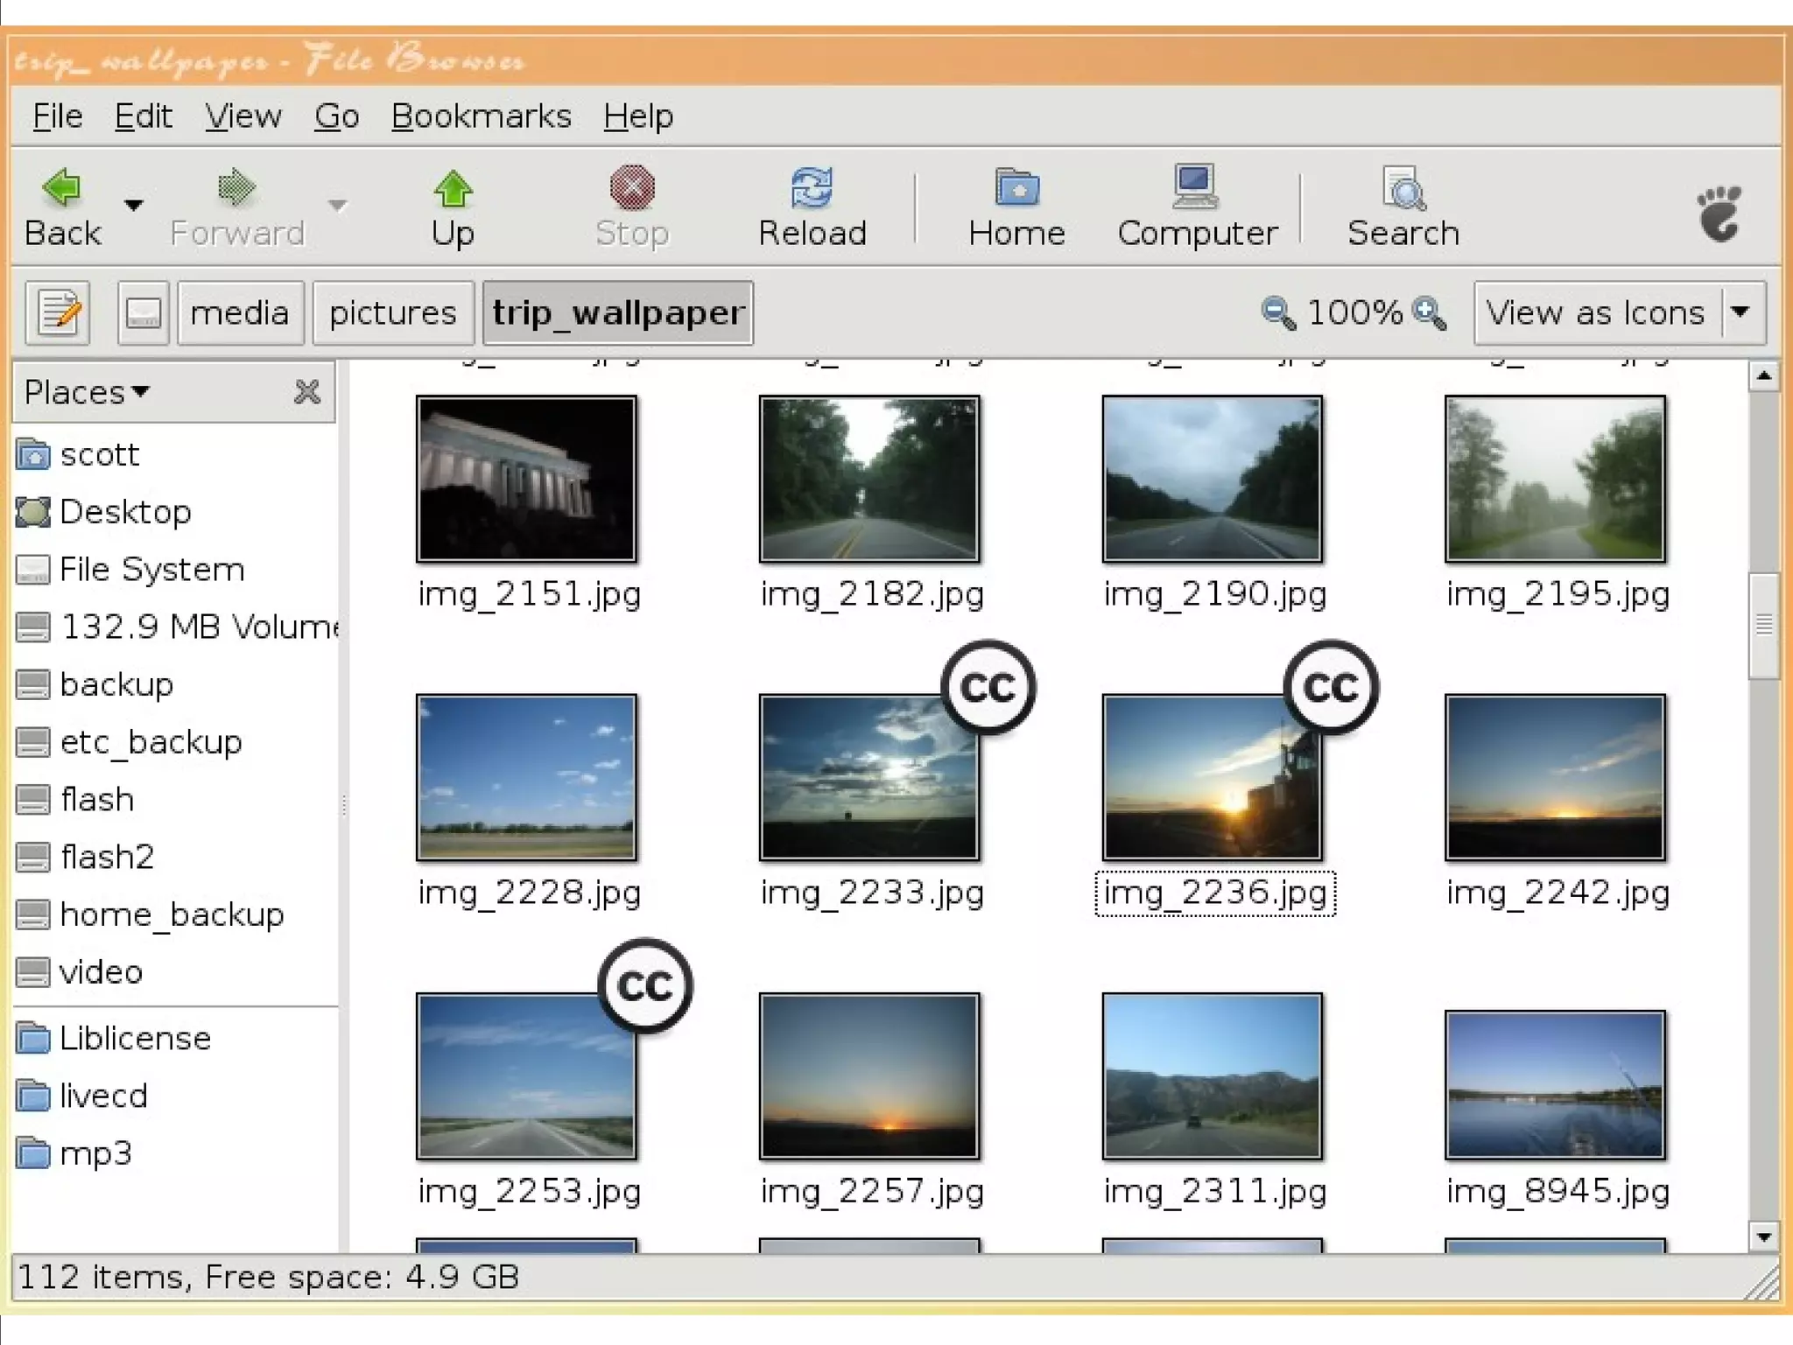Select the img_2233.jpg thumbnail
Viewport: 1793px width, 1345px height.
869,778
